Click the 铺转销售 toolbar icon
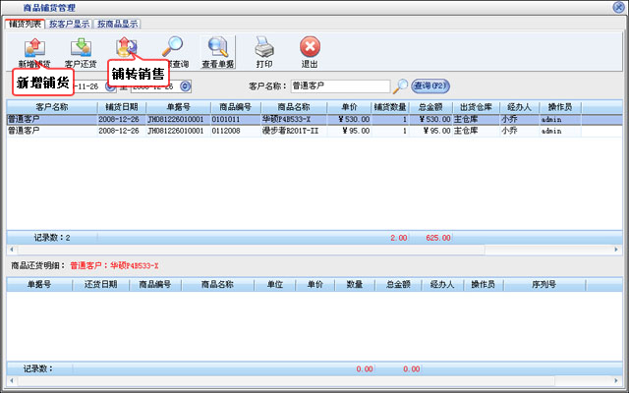The image size is (629, 393). pos(126,46)
